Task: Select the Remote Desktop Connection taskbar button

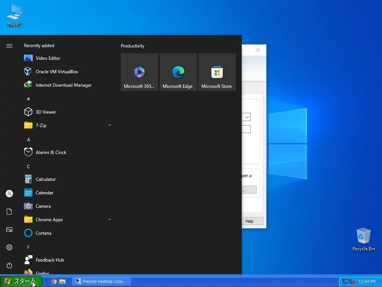Action: (x=102, y=281)
